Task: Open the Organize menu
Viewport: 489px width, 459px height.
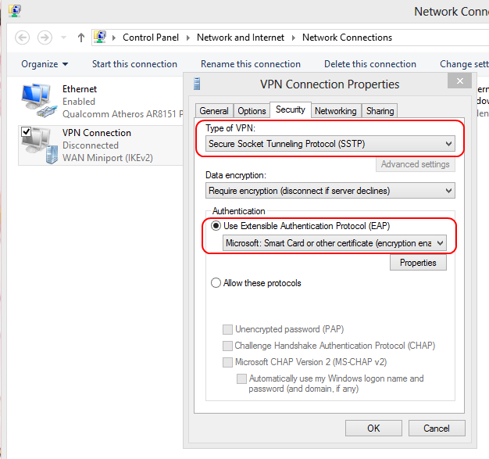Action: 45,64
